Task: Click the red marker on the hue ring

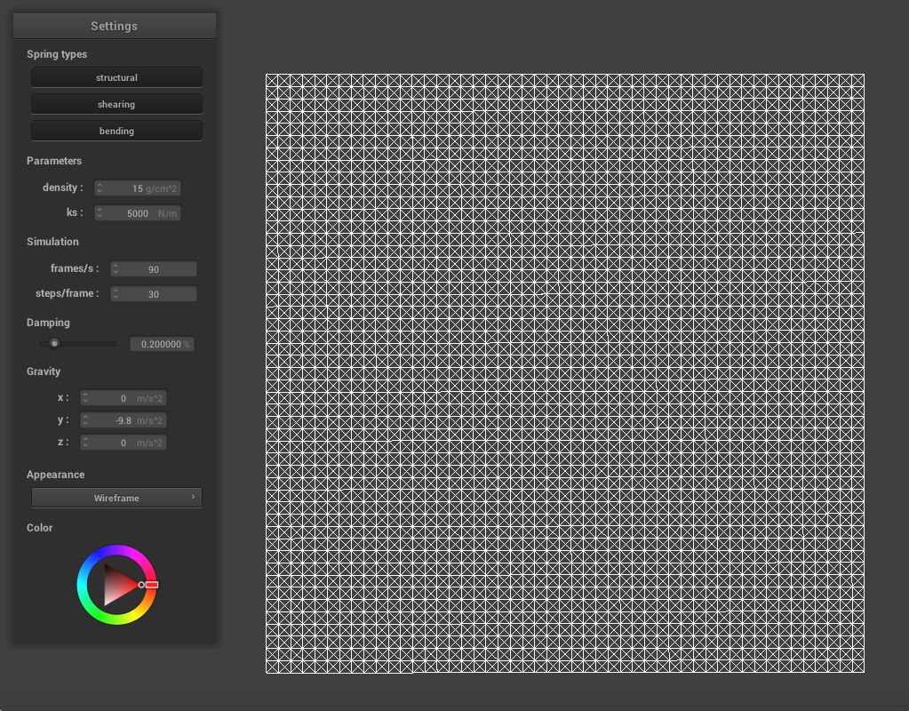Action: point(151,585)
